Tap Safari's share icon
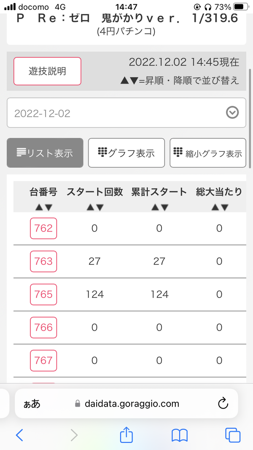253x450 pixels. [126, 435]
